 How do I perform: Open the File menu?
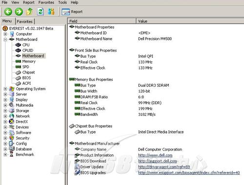point(4,2)
